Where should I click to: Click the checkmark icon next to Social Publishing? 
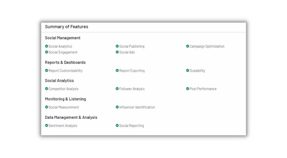(x=117, y=46)
